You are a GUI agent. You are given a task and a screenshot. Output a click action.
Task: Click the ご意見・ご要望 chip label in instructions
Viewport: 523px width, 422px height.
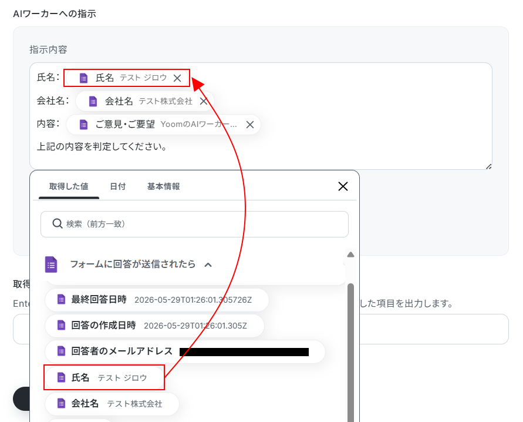pyautogui.click(x=125, y=125)
